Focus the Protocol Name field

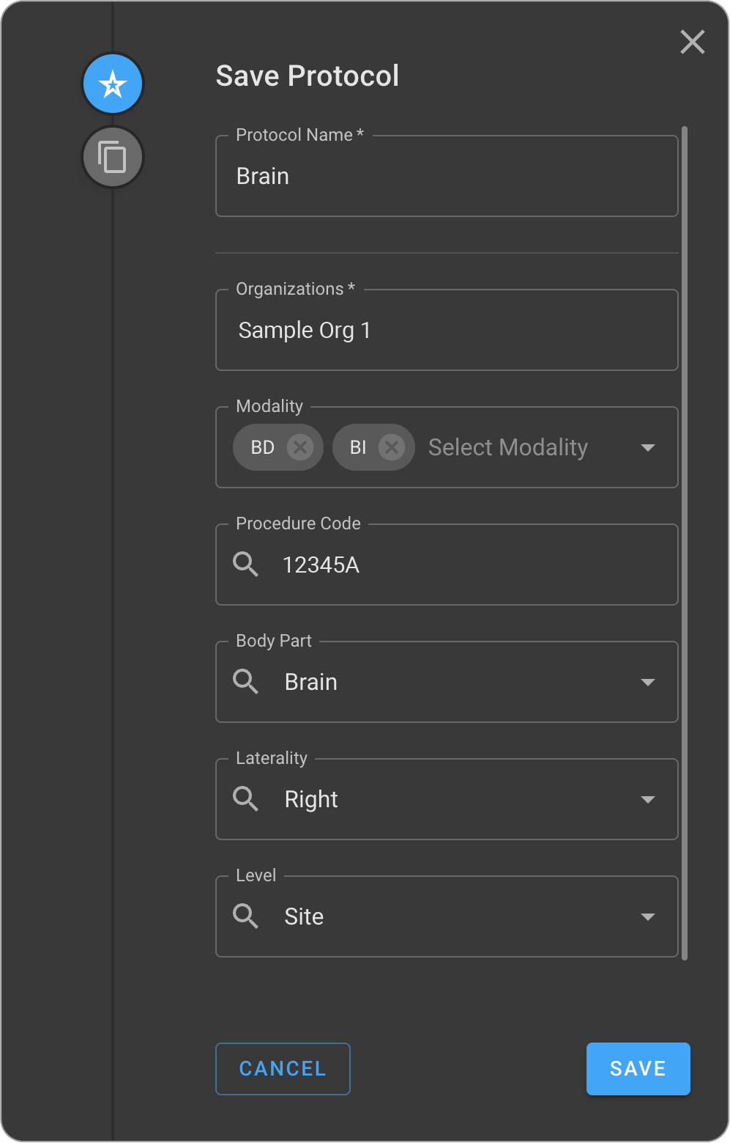tap(447, 177)
